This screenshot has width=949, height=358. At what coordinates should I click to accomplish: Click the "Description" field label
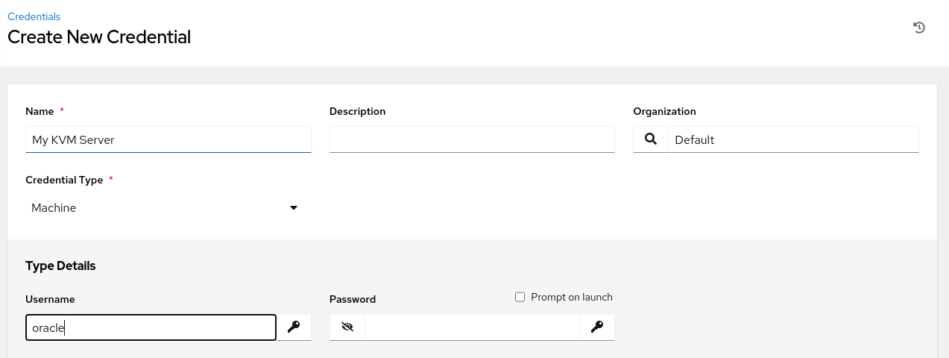tap(357, 111)
